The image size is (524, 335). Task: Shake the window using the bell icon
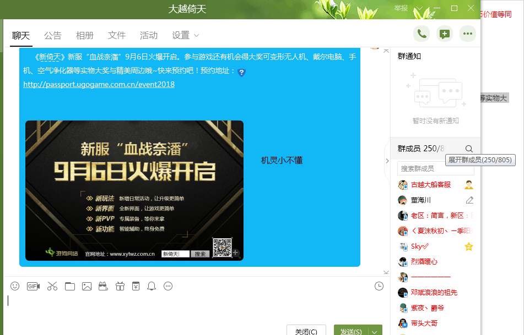click(x=152, y=286)
